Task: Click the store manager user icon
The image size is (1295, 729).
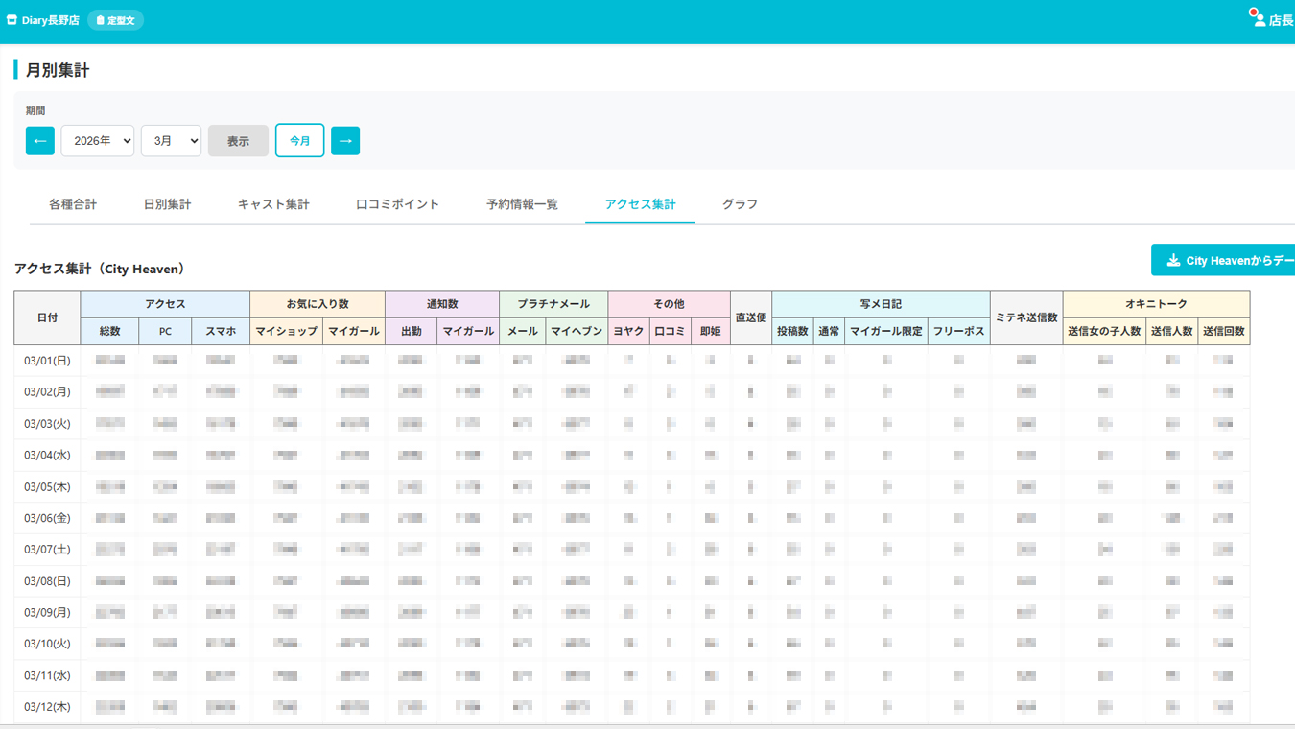Action: [x=1259, y=19]
